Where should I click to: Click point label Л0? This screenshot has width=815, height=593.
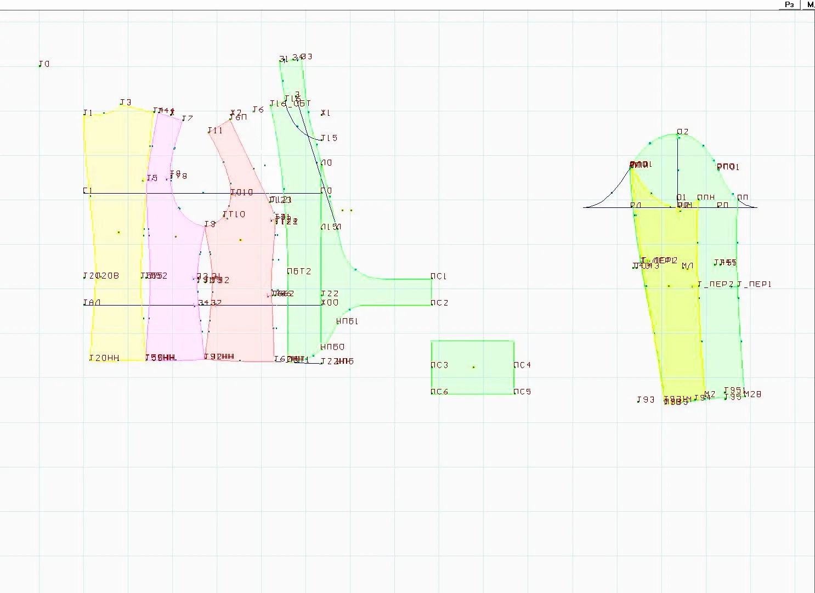click(x=326, y=163)
